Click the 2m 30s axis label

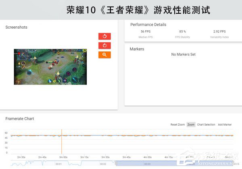pyautogui.click(x=21, y=157)
